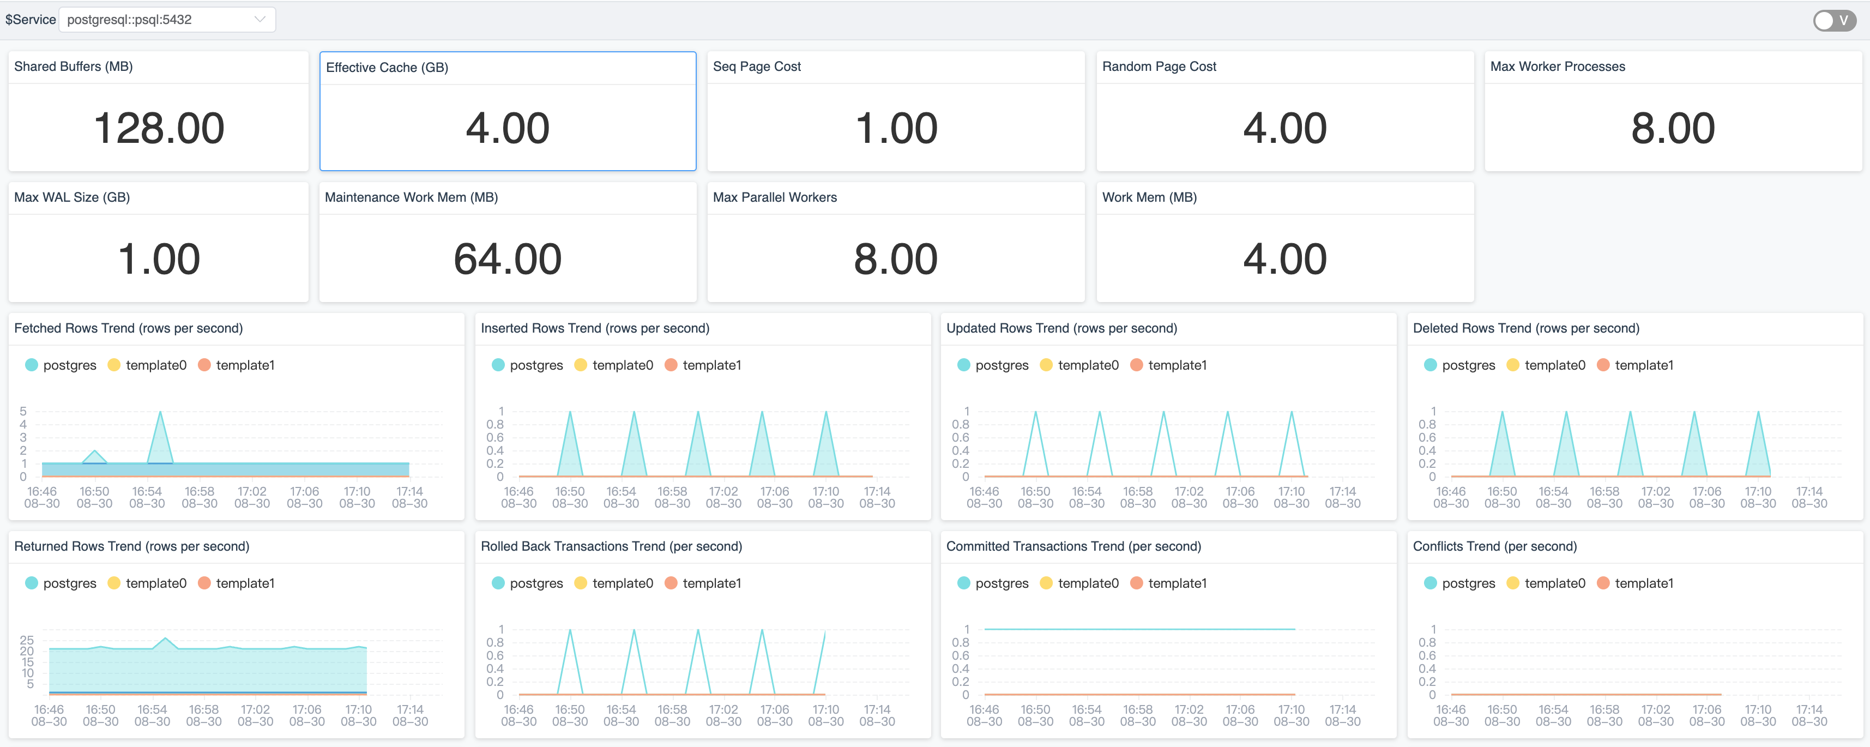Image resolution: width=1870 pixels, height=747 pixels.
Task: Click the Committed Transactions postgres line
Action: tap(1138, 629)
